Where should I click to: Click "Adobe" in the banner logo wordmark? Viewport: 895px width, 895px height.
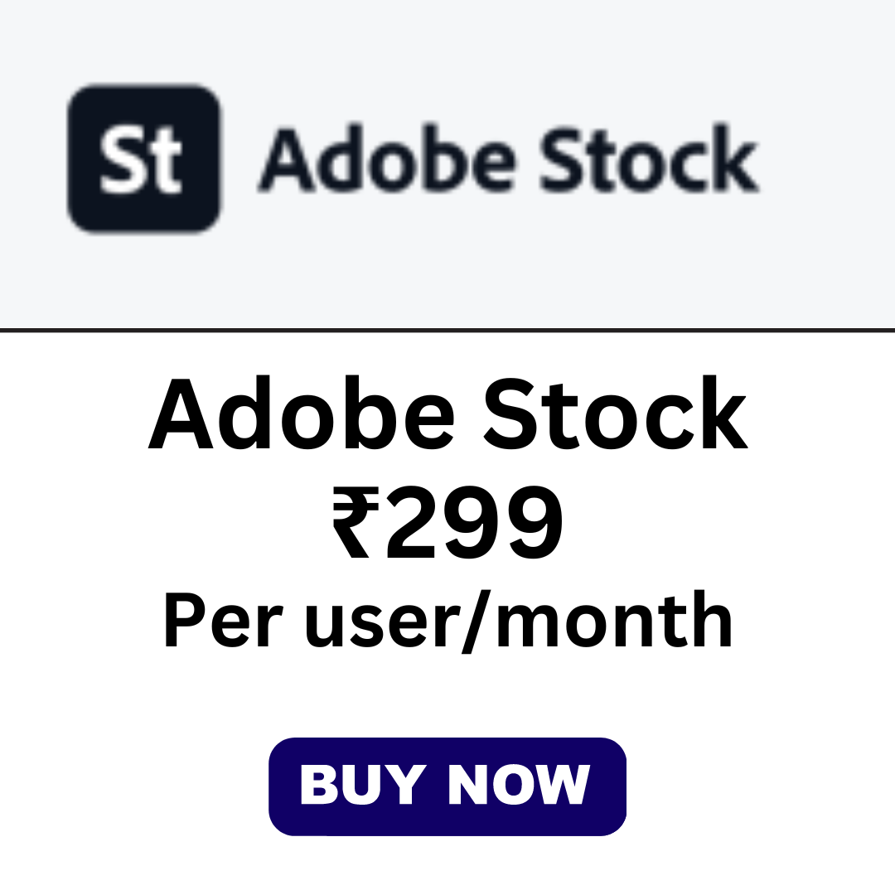[389, 160]
